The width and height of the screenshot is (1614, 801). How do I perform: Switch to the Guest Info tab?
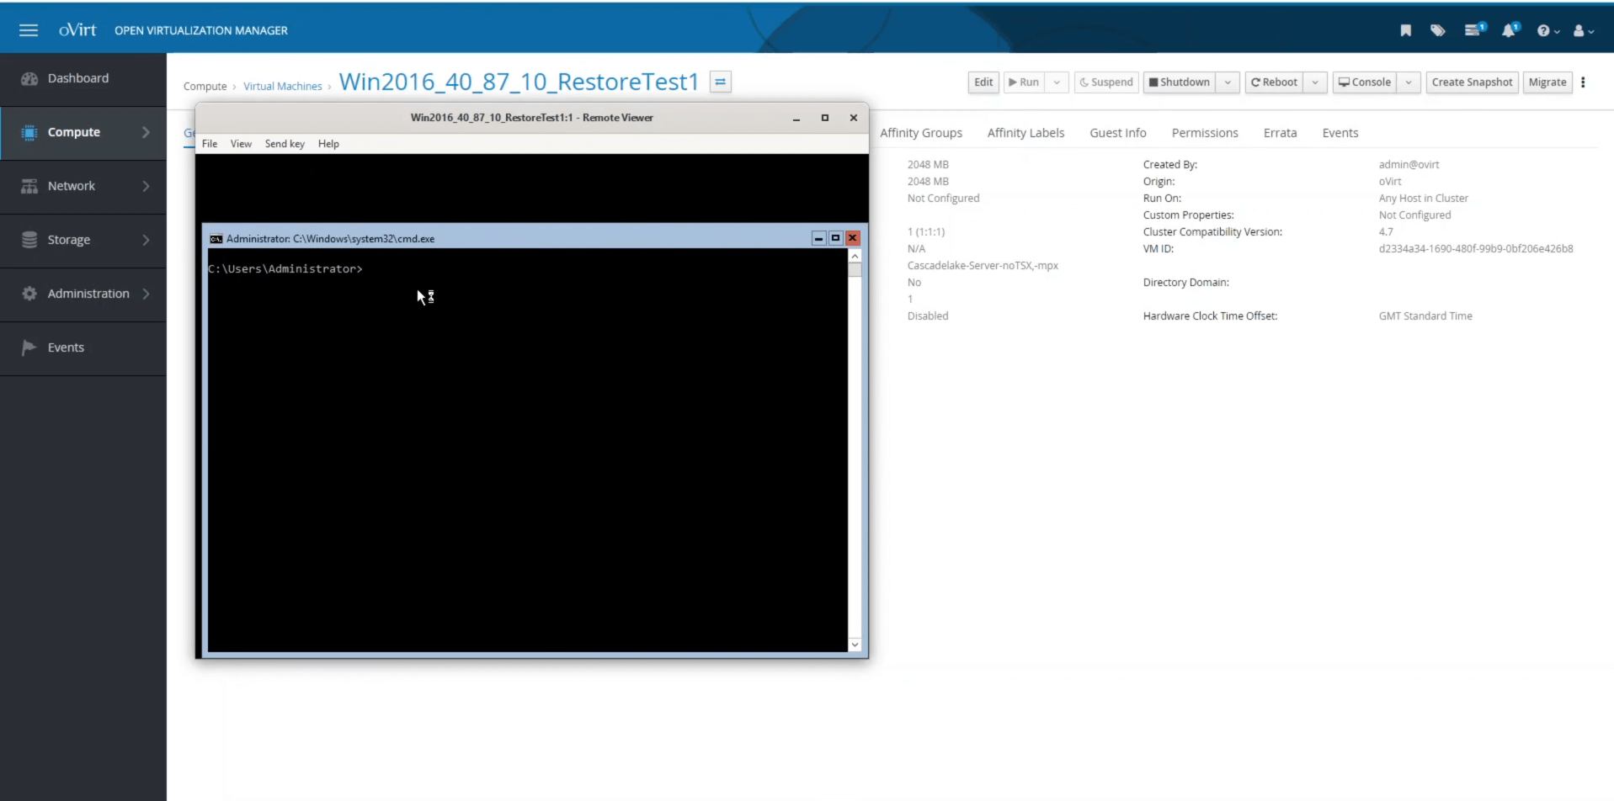pyautogui.click(x=1118, y=133)
